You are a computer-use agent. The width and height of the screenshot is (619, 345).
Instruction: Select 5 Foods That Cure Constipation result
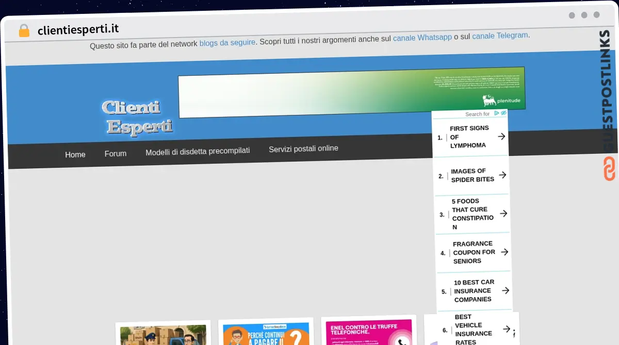point(473,214)
